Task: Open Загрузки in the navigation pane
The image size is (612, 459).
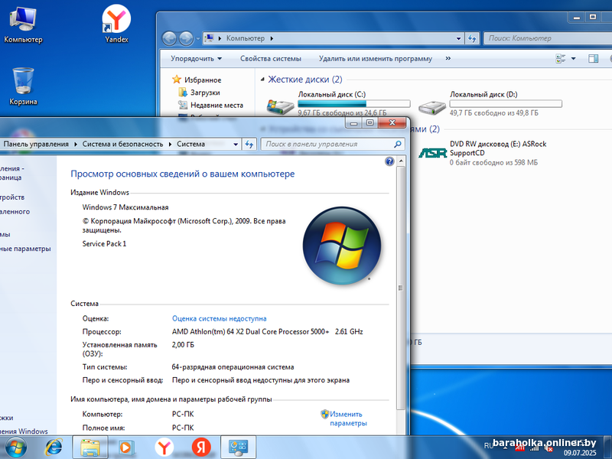Action: pos(205,93)
